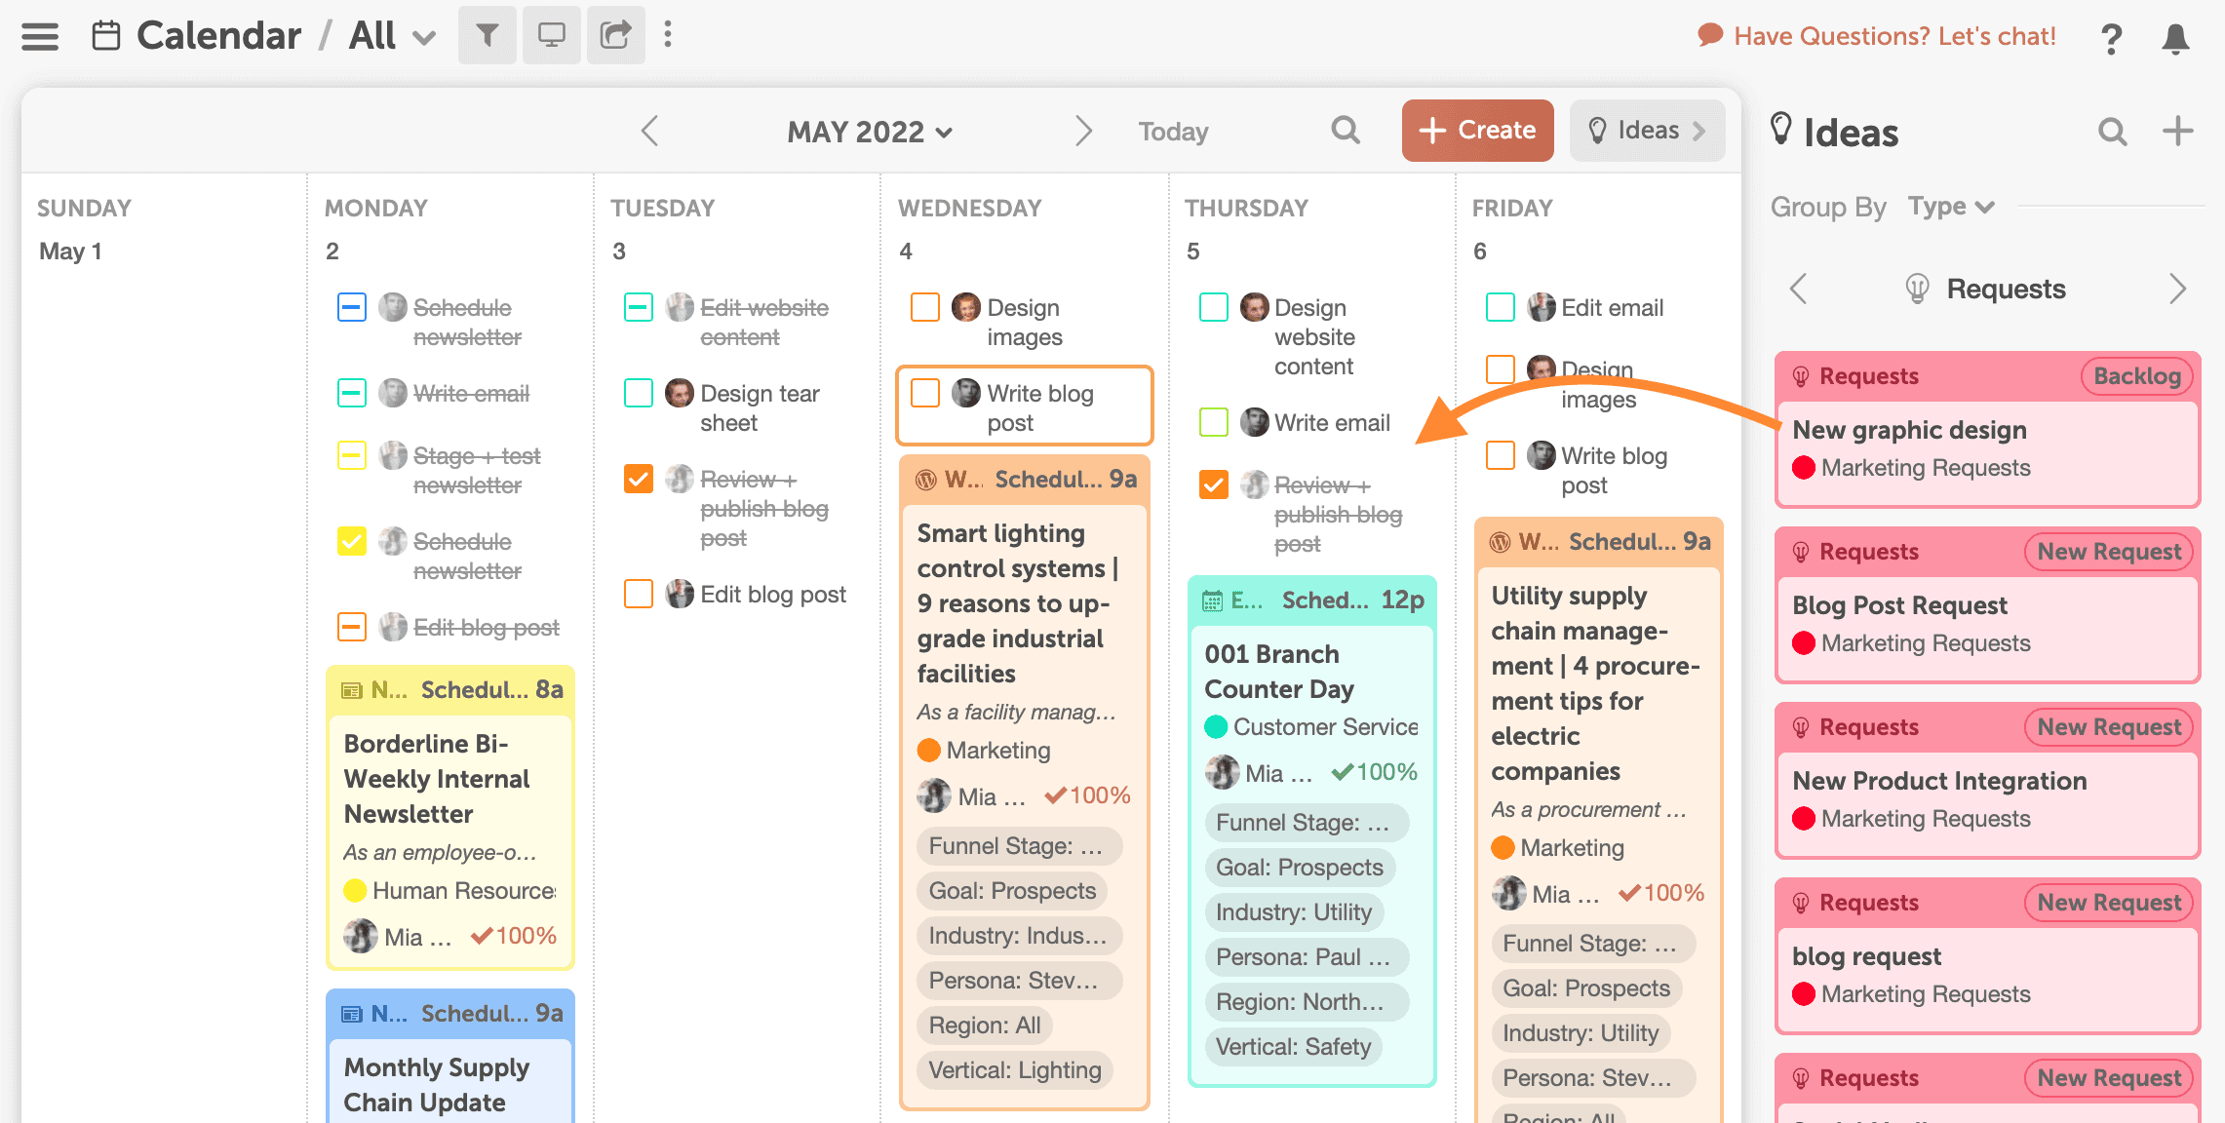2225x1123 pixels.
Task: Add a new idea with plus icon
Action: click(2177, 131)
